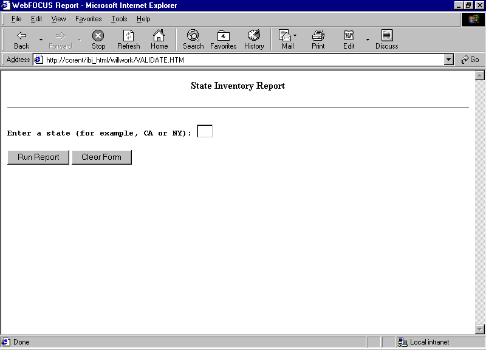Expand the Back button history dropdown
Image resolution: width=486 pixels, height=350 pixels.
tap(41, 39)
